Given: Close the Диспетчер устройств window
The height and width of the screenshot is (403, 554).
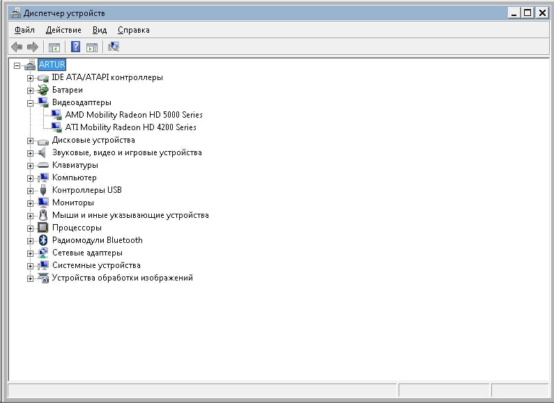Looking at the screenshot, I should point(542,13).
